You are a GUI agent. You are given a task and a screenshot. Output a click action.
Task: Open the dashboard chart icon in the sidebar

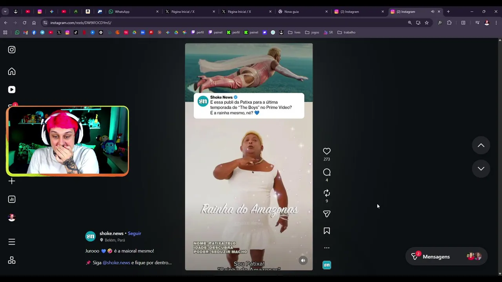(12, 199)
